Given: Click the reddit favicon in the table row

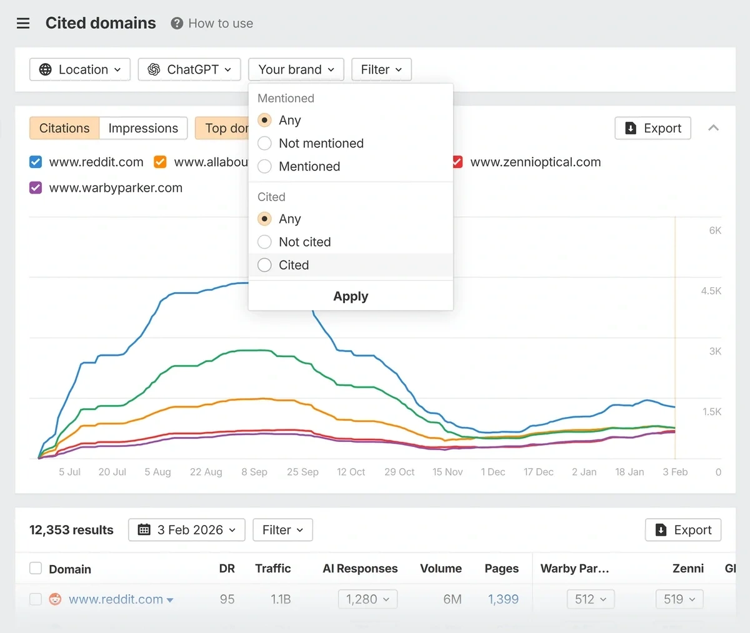Looking at the screenshot, I should click(55, 599).
